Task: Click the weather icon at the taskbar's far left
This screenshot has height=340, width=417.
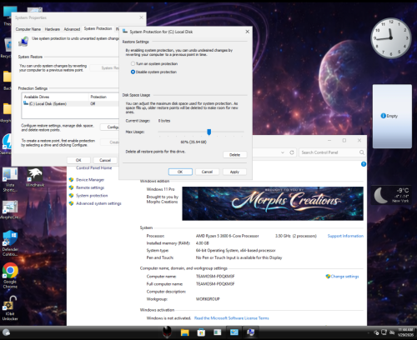Action: [6, 332]
